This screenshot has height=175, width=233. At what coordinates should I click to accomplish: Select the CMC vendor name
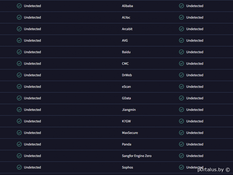[x=125, y=64]
